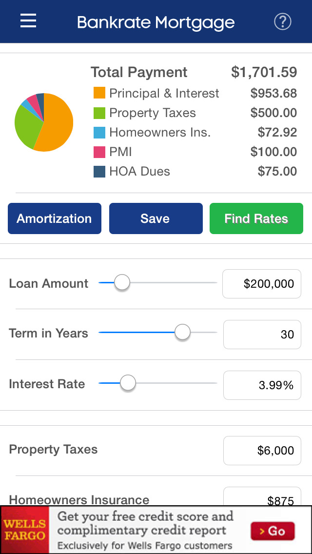The height and width of the screenshot is (554, 312).
Task: Click the dark HOA Dues legend square
Action: 99,171
